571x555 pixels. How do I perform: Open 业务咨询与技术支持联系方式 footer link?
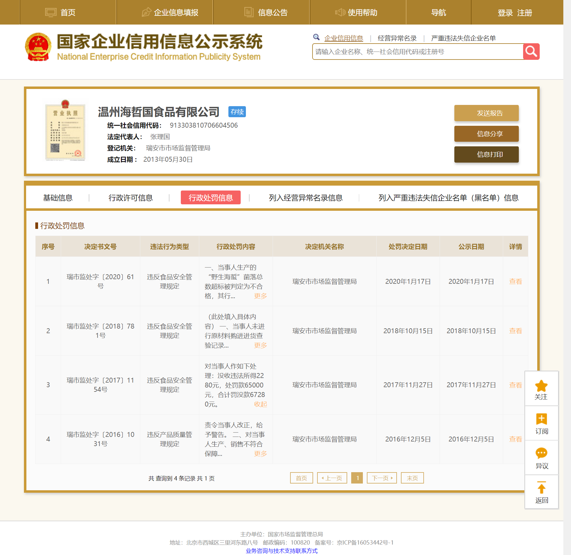click(282, 551)
